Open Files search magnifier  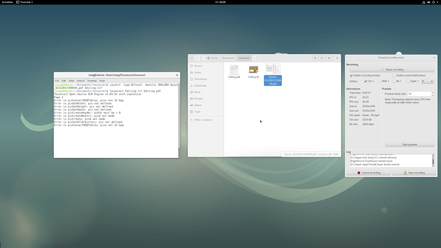coord(315,58)
